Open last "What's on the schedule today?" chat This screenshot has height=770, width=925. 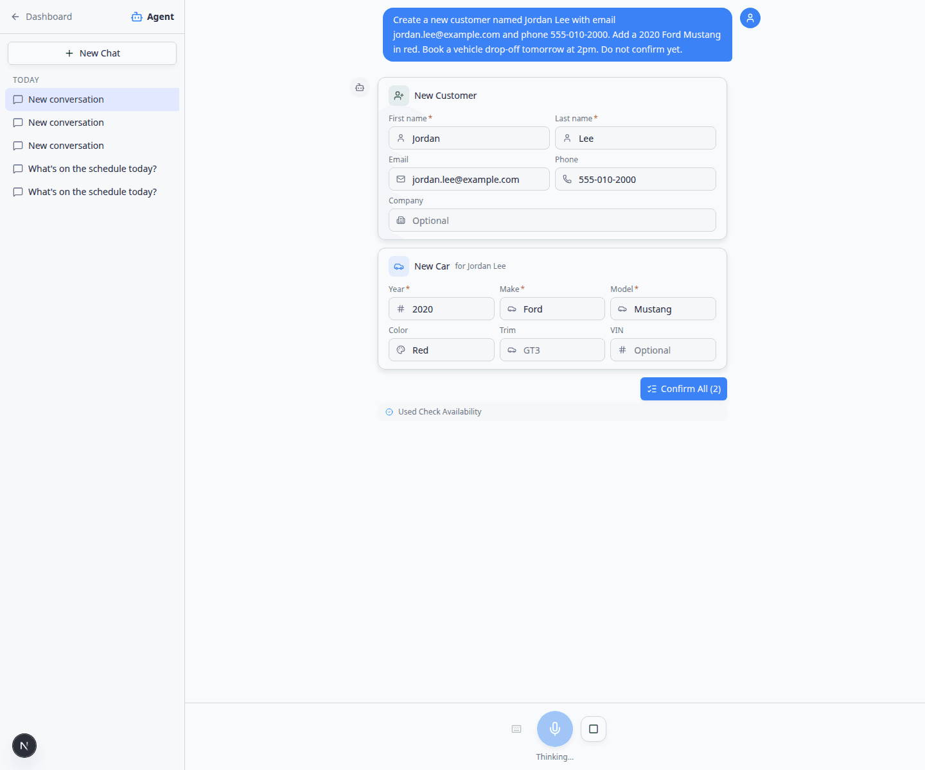[x=92, y=192]
